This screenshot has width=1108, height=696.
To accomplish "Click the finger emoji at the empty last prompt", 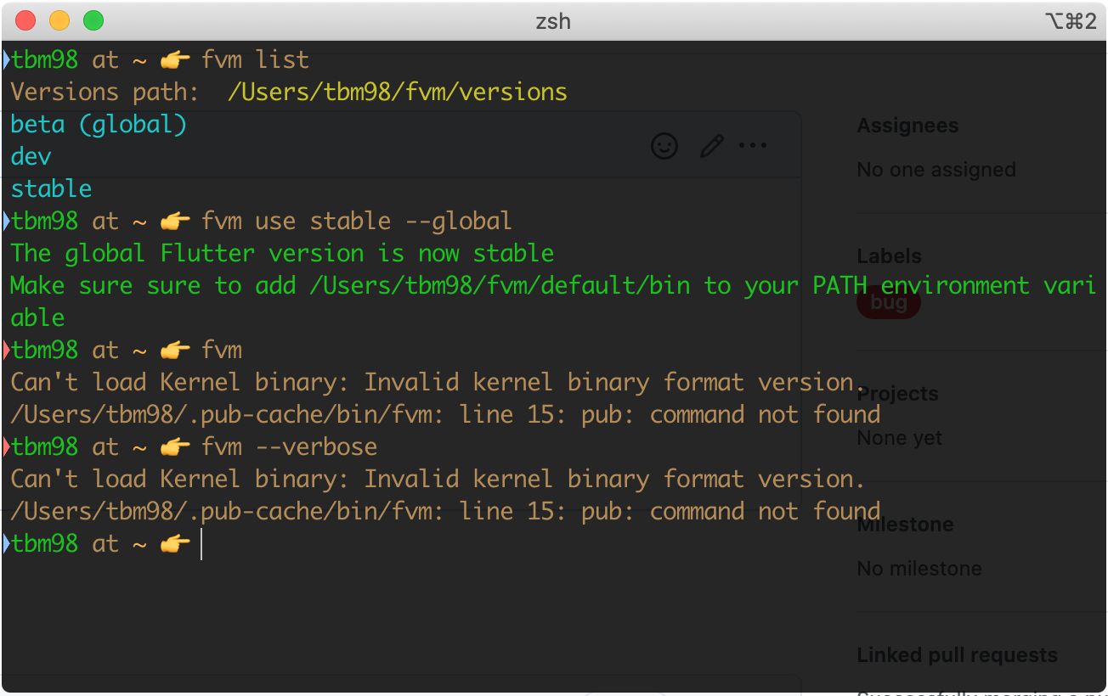I will tap(174, 544).
